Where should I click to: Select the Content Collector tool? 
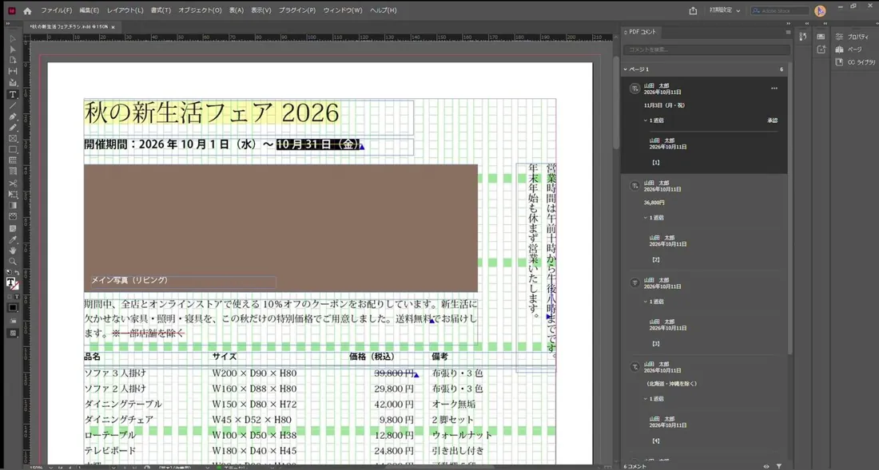[x=12, y=83]
